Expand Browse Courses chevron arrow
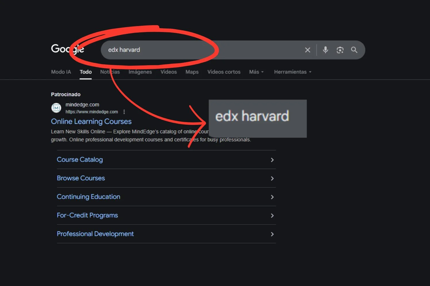The width and height of the screenshot is (430, 286). pos(272,178)
